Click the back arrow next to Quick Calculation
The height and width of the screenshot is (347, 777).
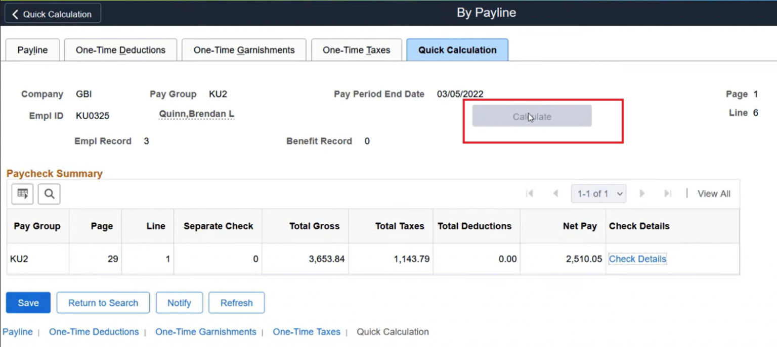point(14,13)
